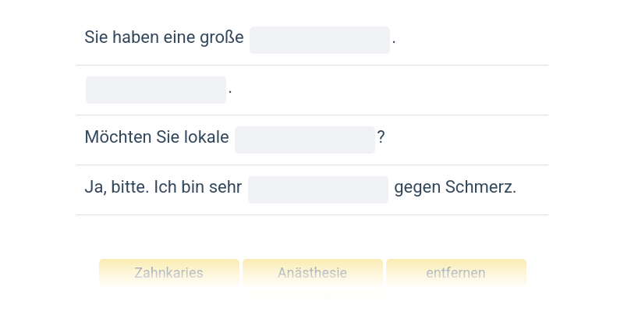Viewport: 624px width, 312px height.
Task: Click the words "gegen Schmerz."
Action: tap(455, 187)
